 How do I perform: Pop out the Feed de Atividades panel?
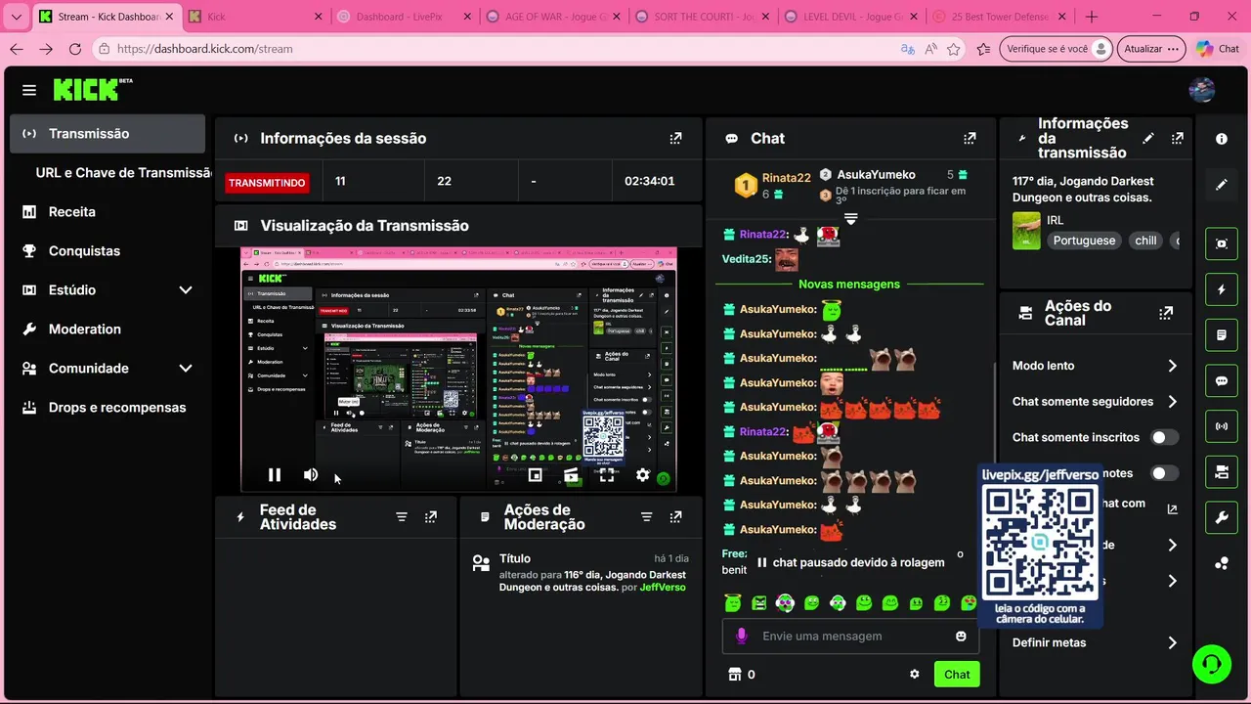click(x=431, y=517)
